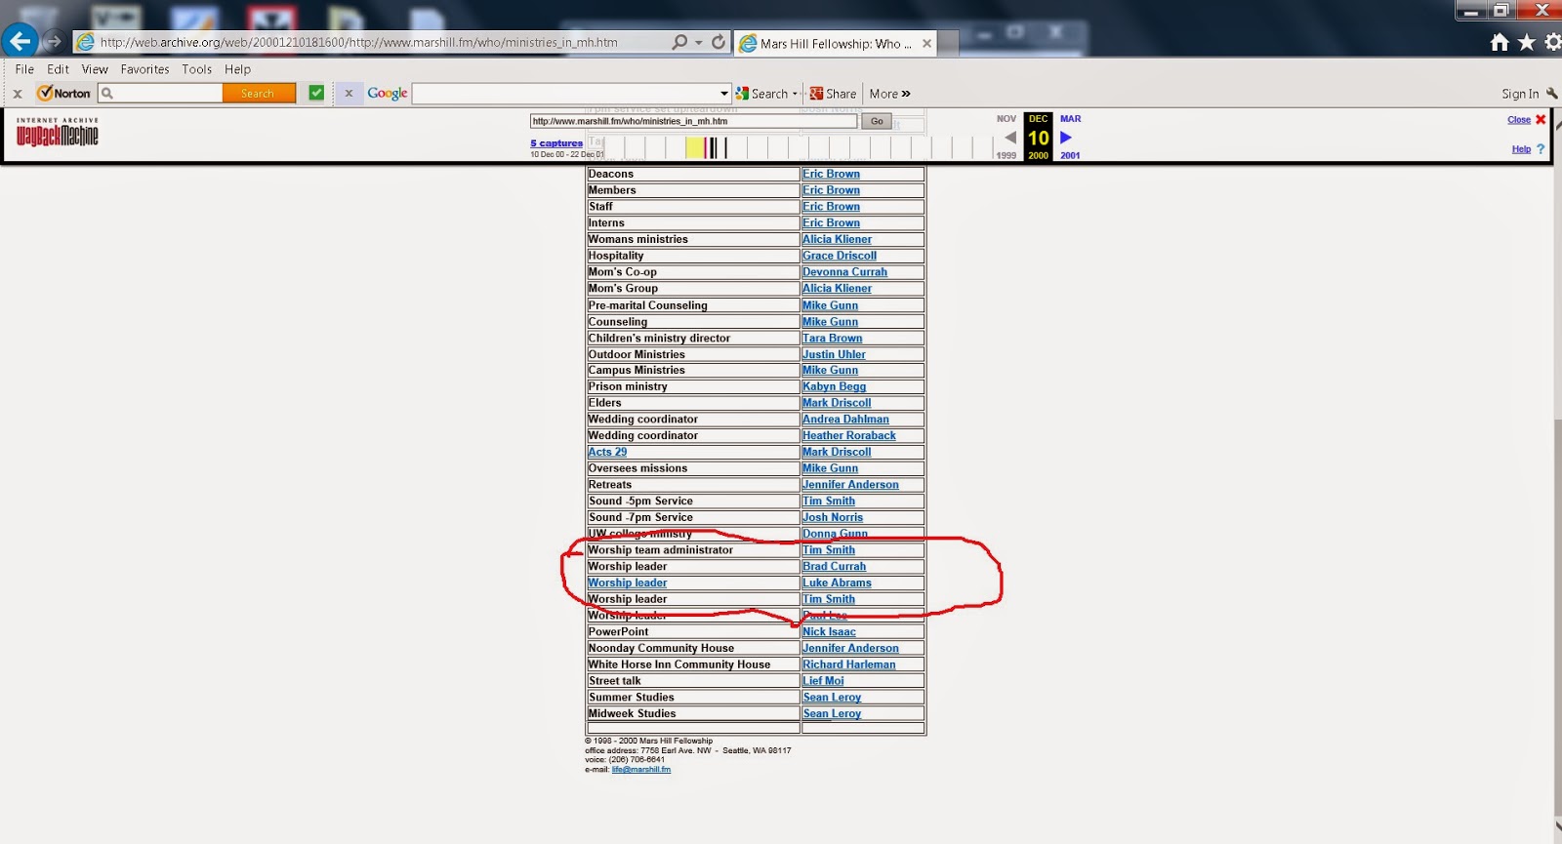Open Favorites star icon
This screenshot has width=1562, height=844.
pos(1527,42)
